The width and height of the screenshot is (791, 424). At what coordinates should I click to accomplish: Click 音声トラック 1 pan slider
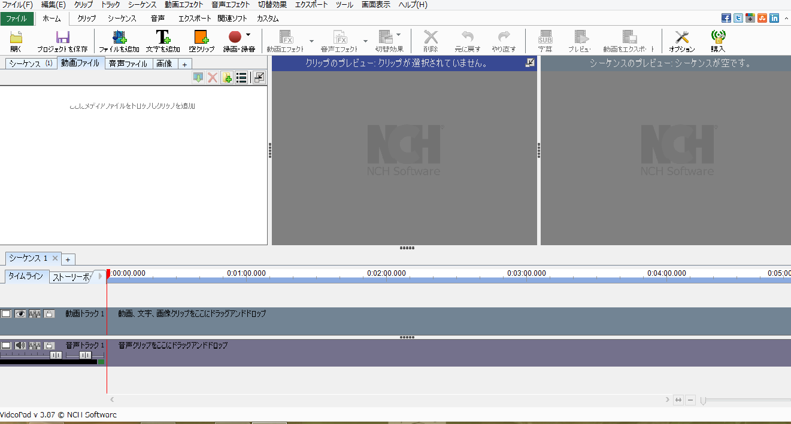point(85,355)
